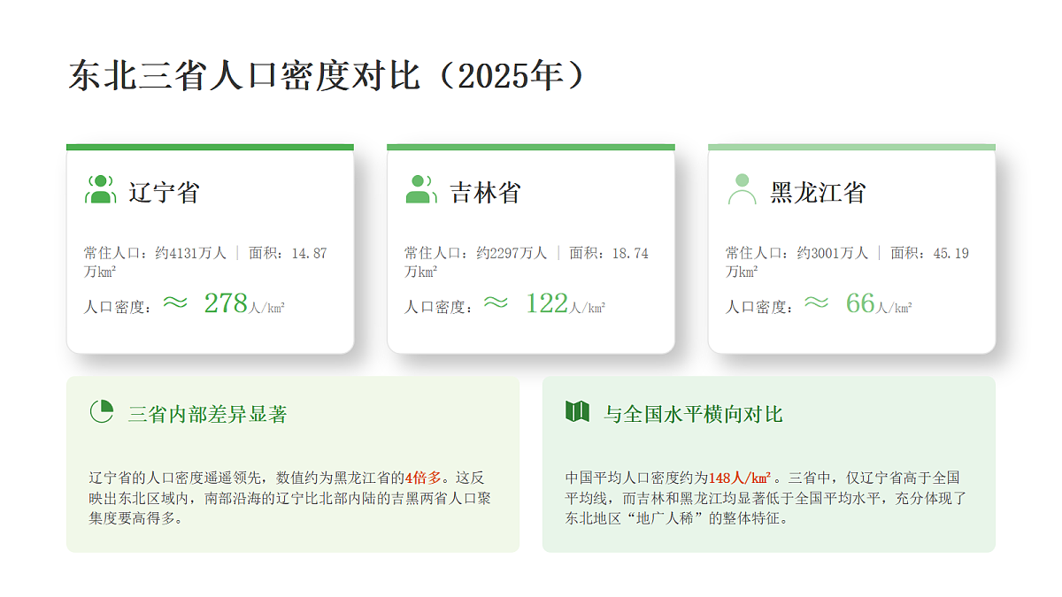Click the paragraph starting 辽宁省的人口密度遥遥领先
The height and width of the screenshot is (597, 1062).
(x=289, y=498)
